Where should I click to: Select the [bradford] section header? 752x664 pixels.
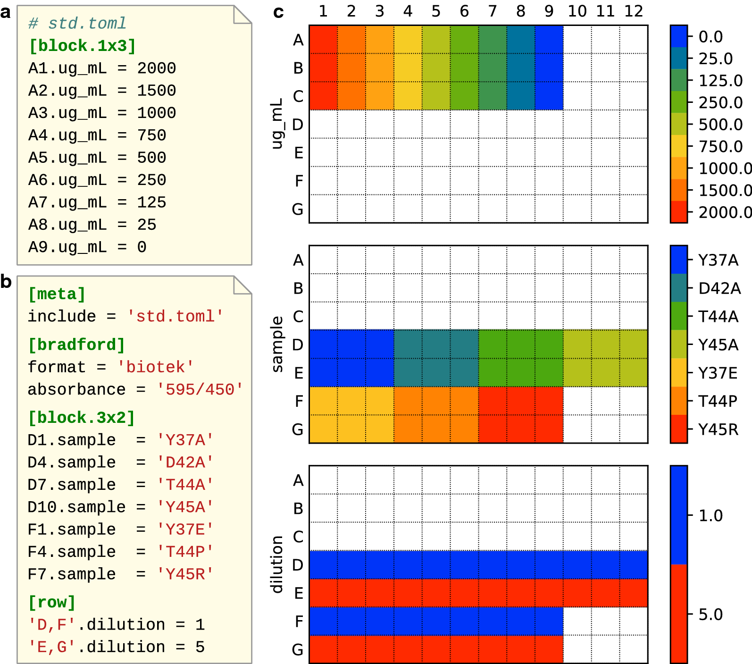[x=77, y=345]
